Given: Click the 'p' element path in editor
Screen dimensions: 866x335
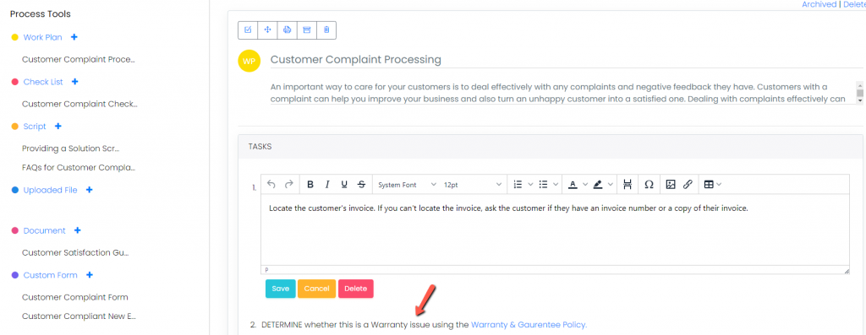Looking at the screenshot, I should pyautogui.click(x=266, y=270).
